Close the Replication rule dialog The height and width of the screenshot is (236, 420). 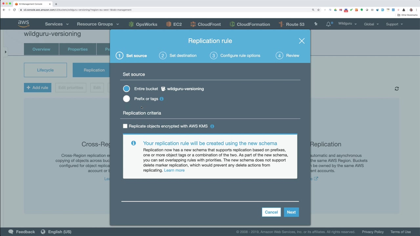pyautogui.click(x=302, y=41)
